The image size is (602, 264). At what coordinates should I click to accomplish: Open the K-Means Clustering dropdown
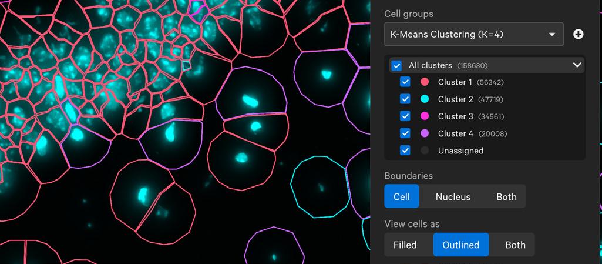(473, 35)
